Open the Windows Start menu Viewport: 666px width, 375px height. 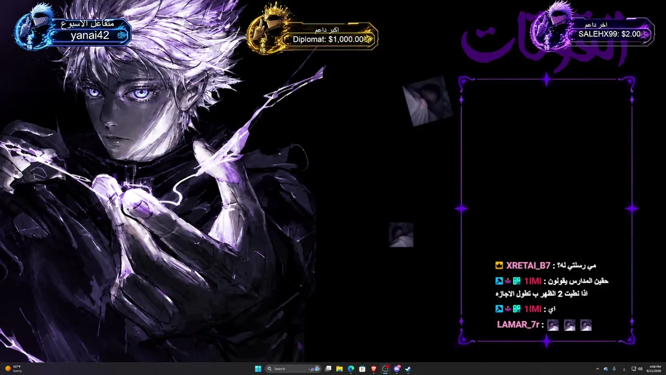(258, 369)
